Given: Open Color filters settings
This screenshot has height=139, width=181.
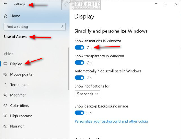Looking at the screenshot, I should click(20, 106).
